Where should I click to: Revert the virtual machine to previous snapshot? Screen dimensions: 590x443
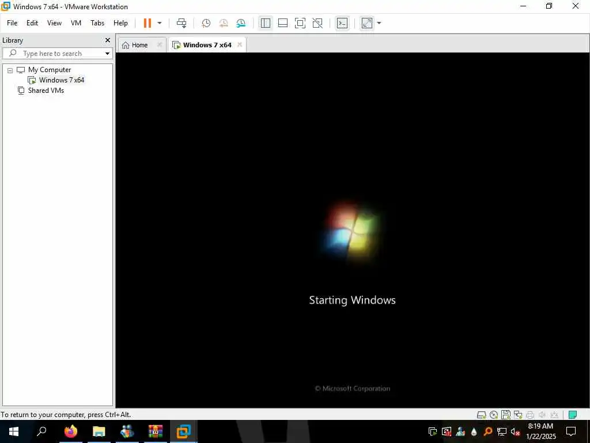[224, 23]
